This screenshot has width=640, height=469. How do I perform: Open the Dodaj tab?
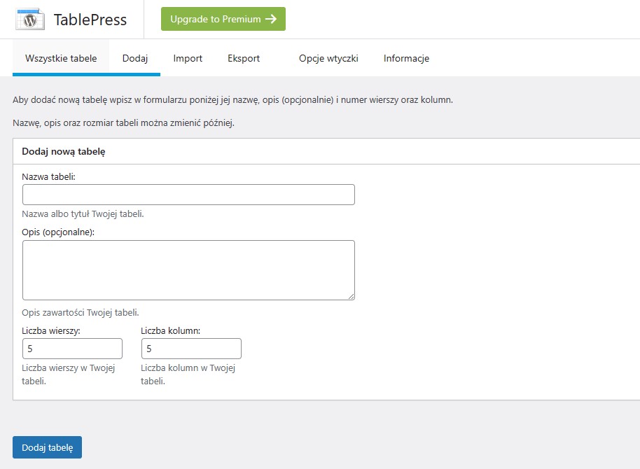pyautogui.click(x=134, y=58)
